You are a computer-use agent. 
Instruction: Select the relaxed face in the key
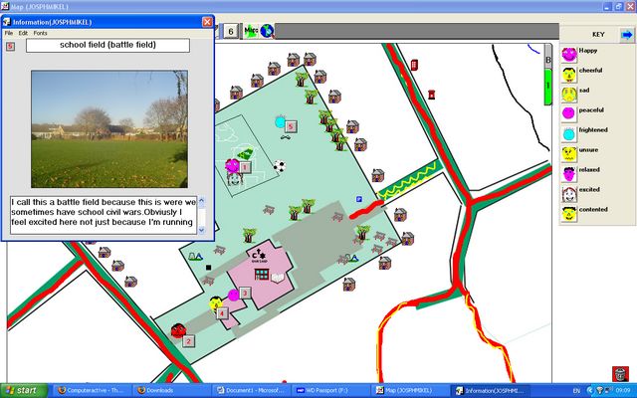pos(569,174)
